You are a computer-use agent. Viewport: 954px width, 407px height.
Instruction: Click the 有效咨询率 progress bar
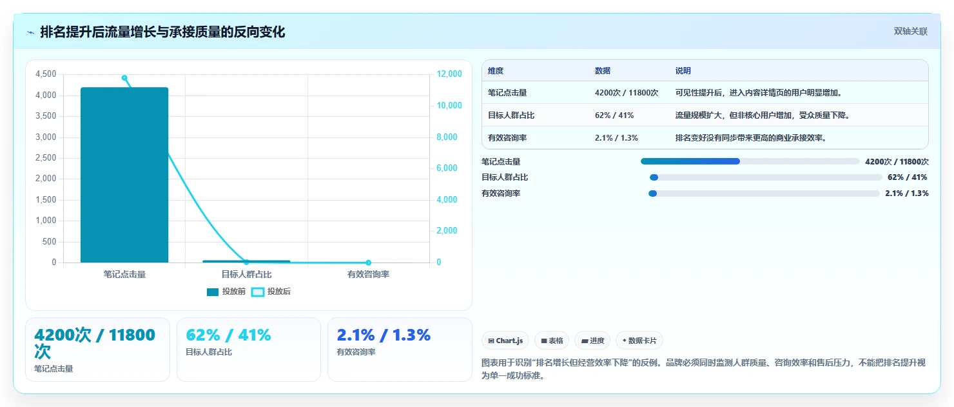pos(764,194)
